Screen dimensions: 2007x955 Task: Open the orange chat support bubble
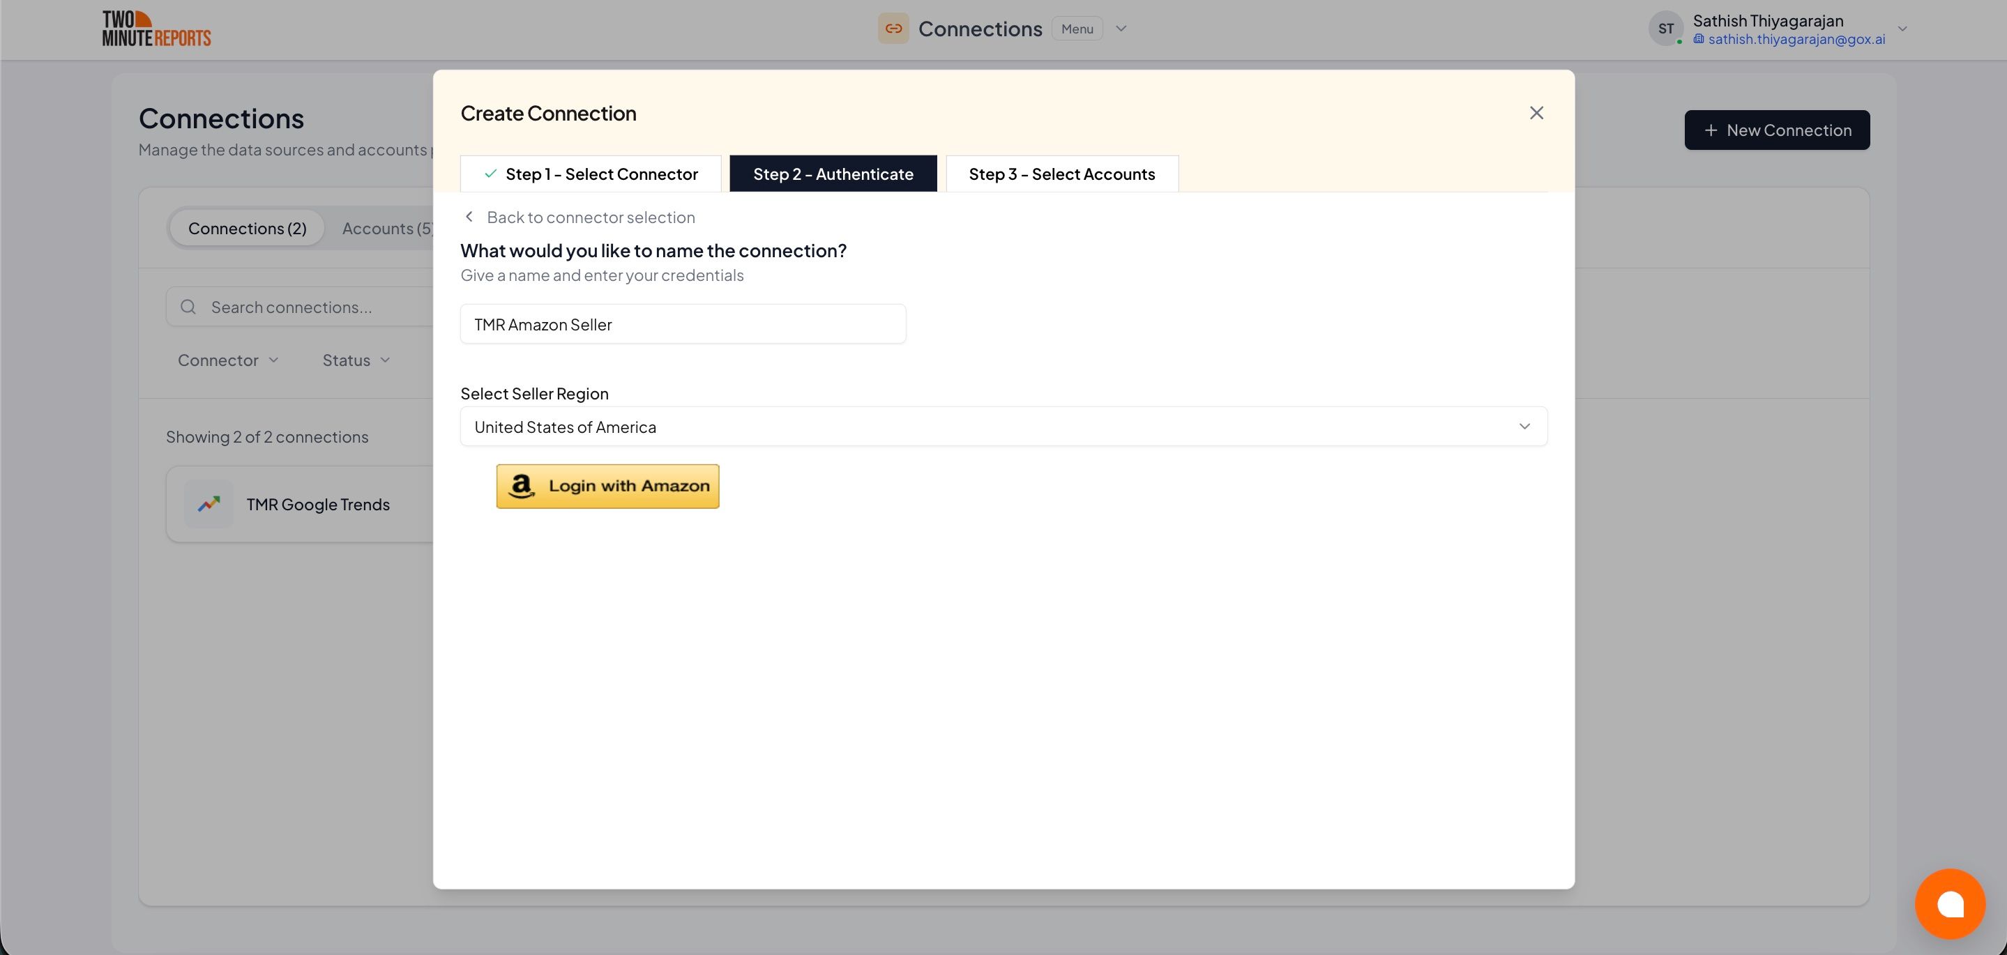(x=1949, y=903)
